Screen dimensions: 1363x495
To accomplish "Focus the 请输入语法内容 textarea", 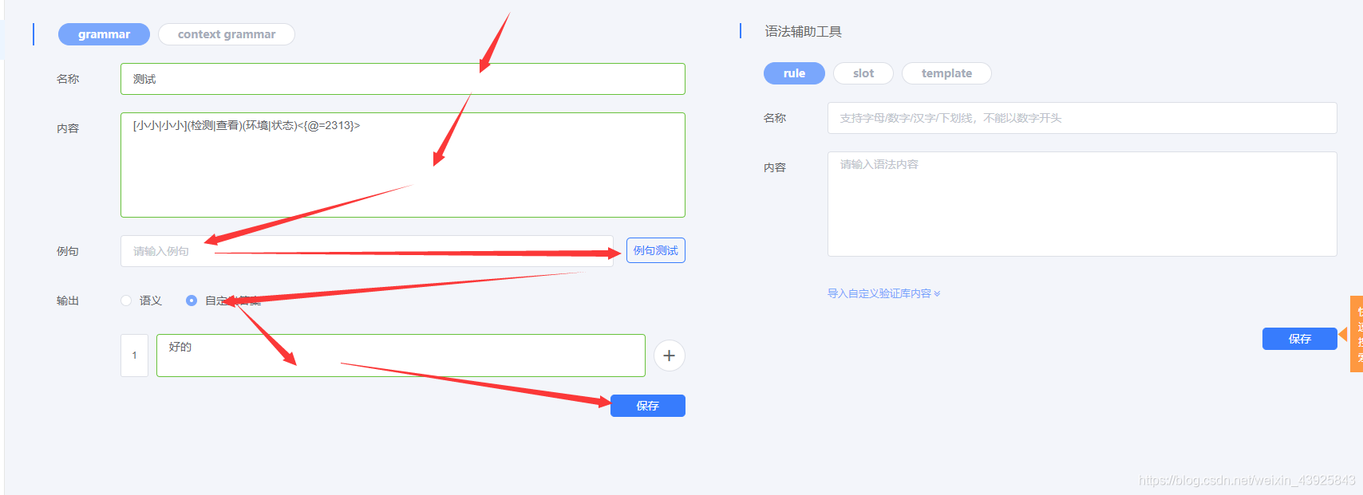I will pyautogui.click(x=1082, y=204).
